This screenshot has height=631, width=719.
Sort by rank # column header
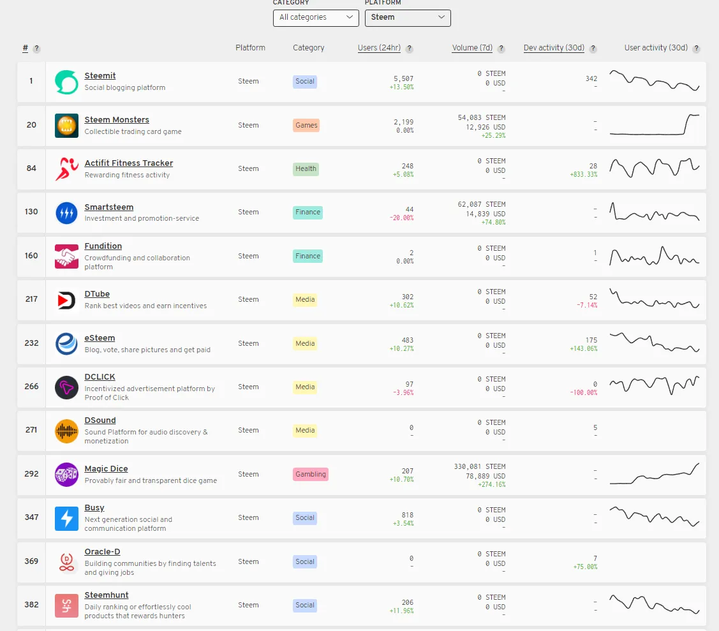(x=26, y=48)
